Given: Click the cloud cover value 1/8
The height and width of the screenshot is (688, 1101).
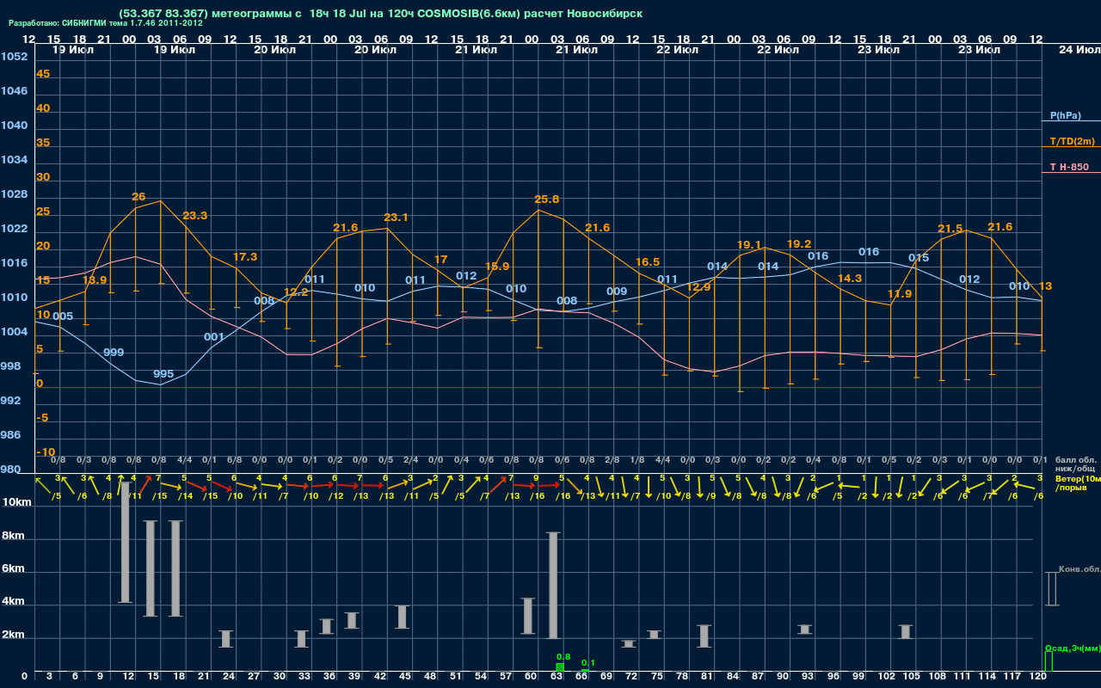Looking at the screenshot, I should coord(637,460).
